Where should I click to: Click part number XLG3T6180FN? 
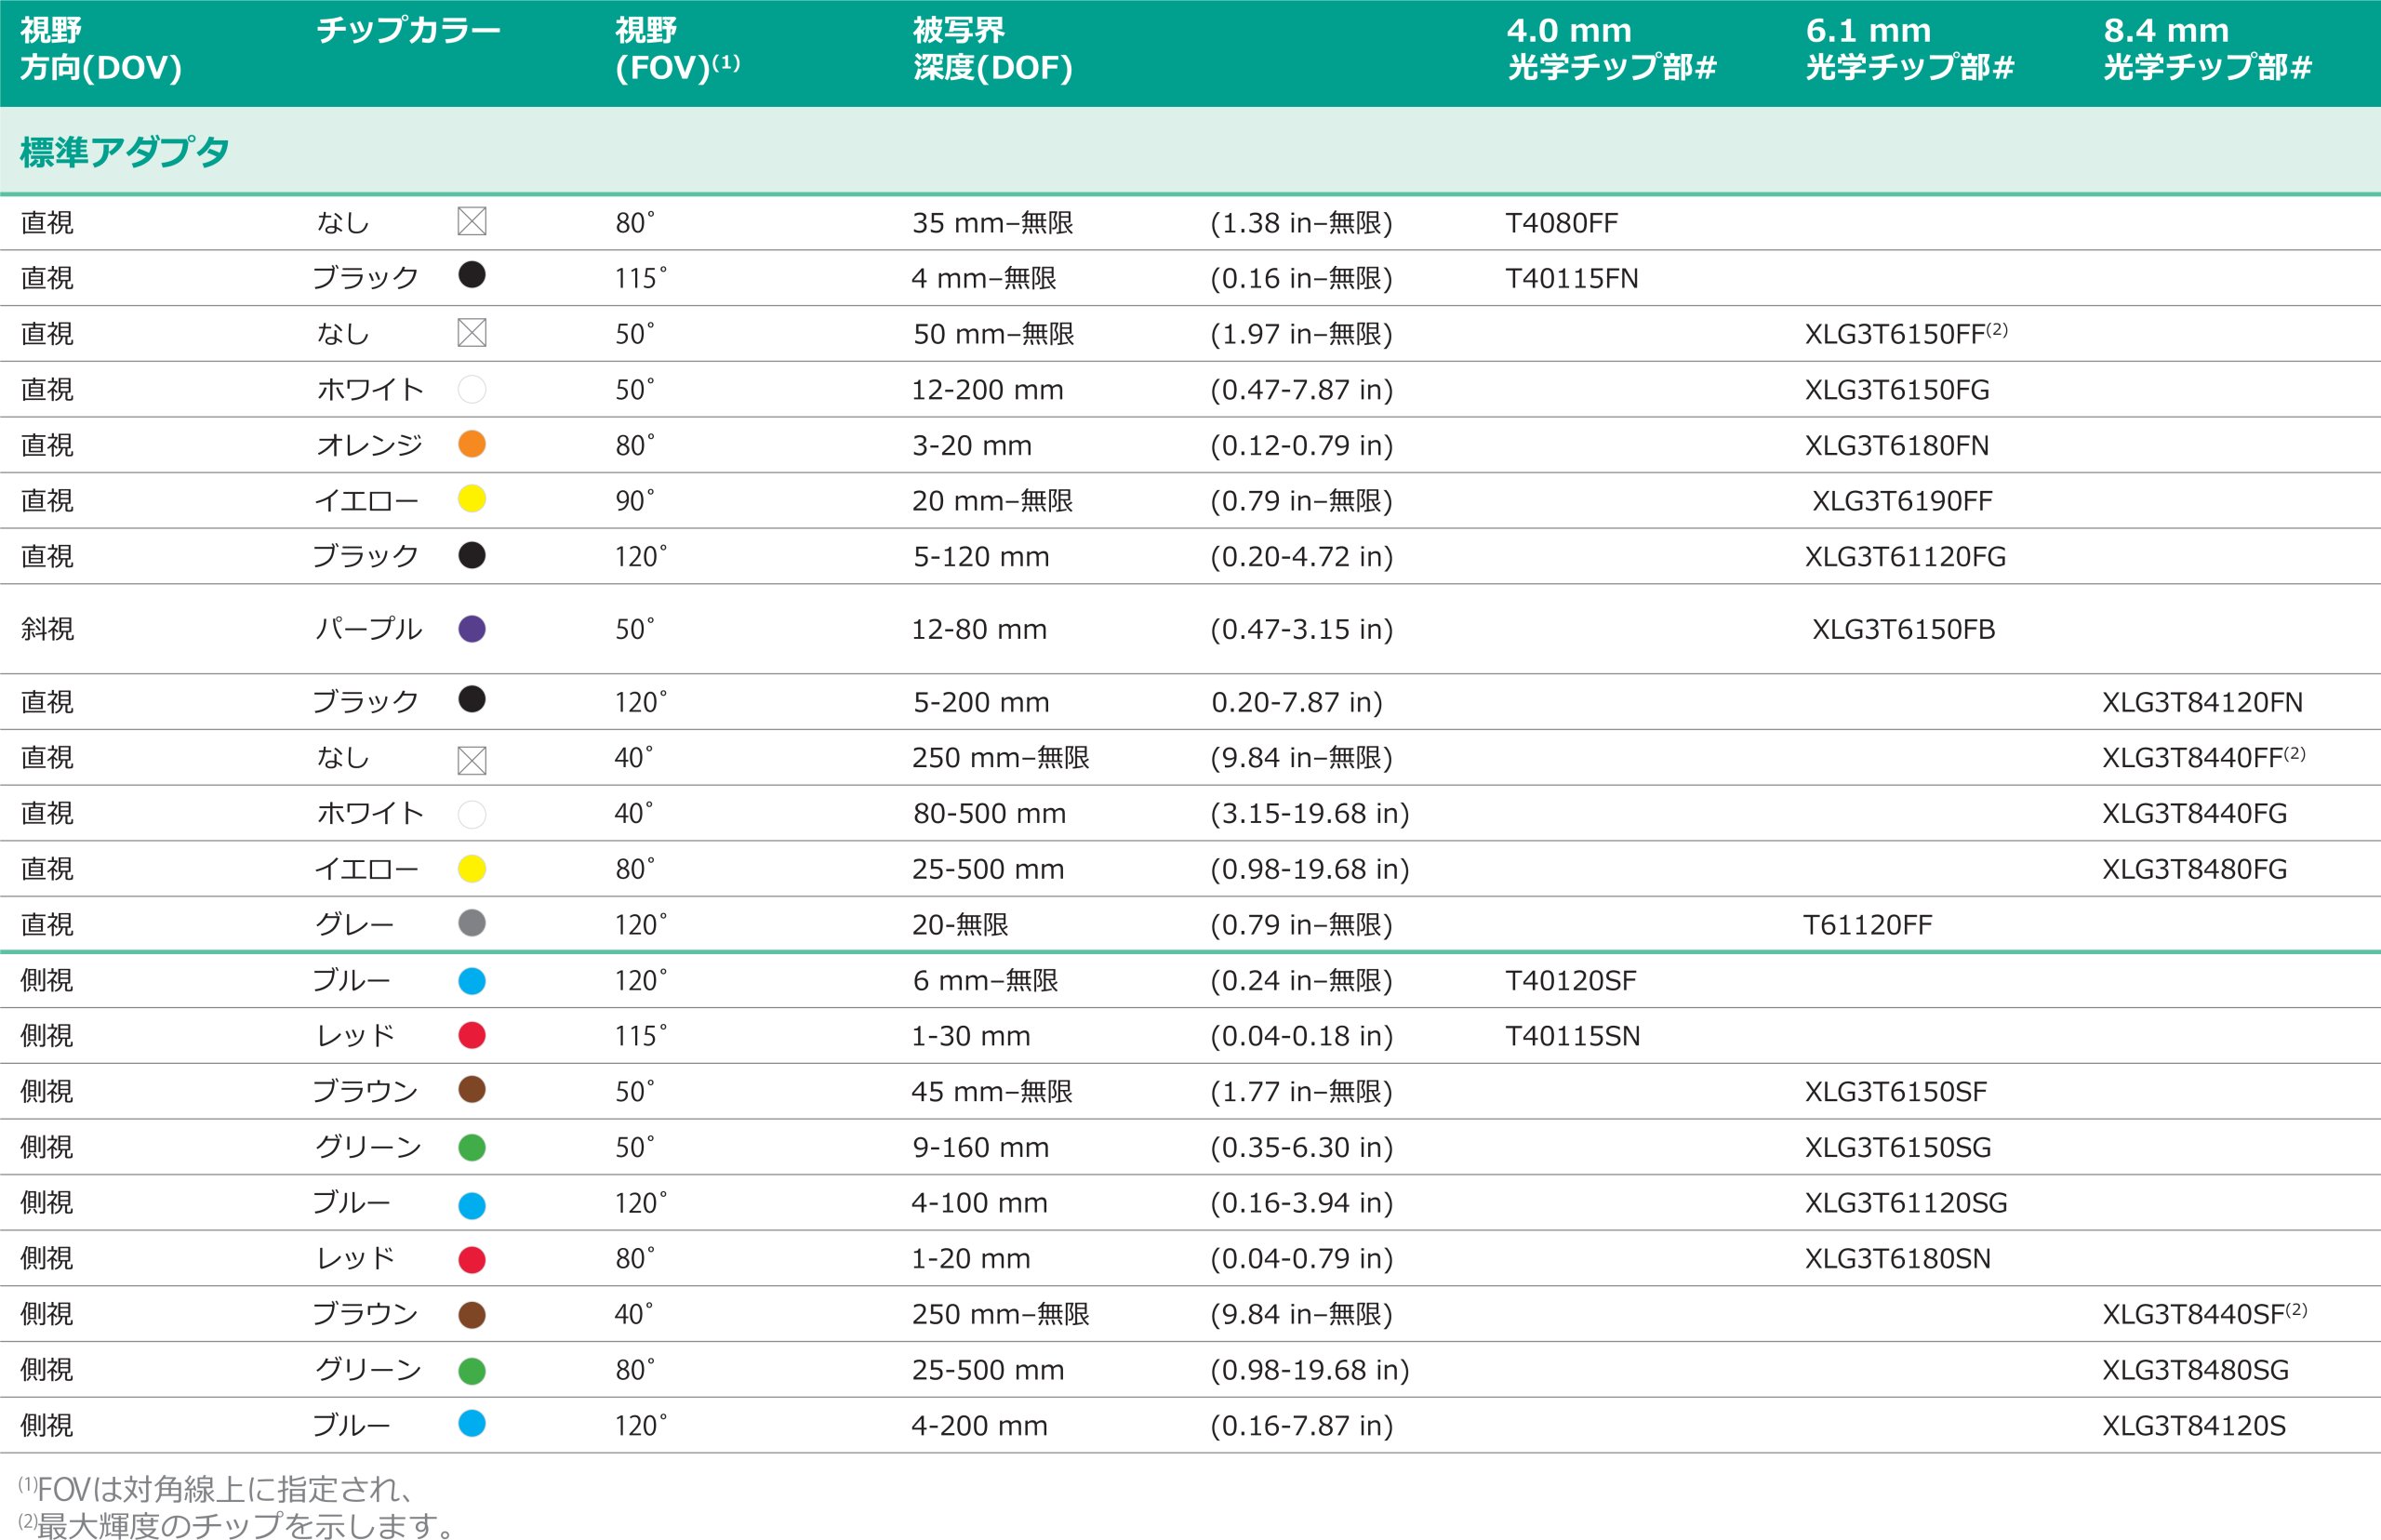[x=1896, y=446]
